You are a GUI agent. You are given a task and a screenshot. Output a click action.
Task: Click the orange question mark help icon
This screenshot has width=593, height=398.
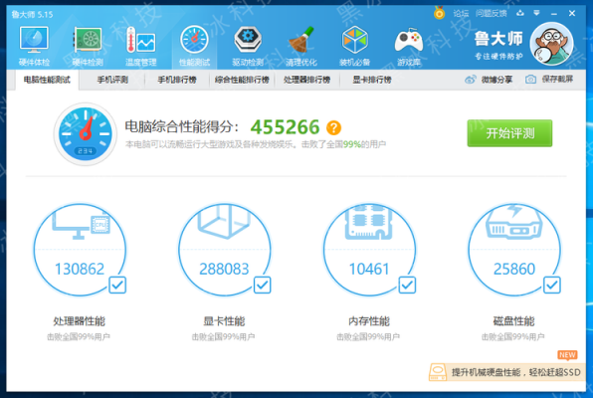333,127
